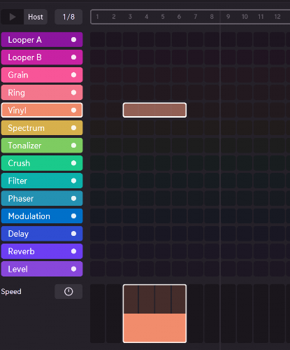Toggle the Reverb enable dot
This screenshot has height=350, width=290.
(73, 251)
